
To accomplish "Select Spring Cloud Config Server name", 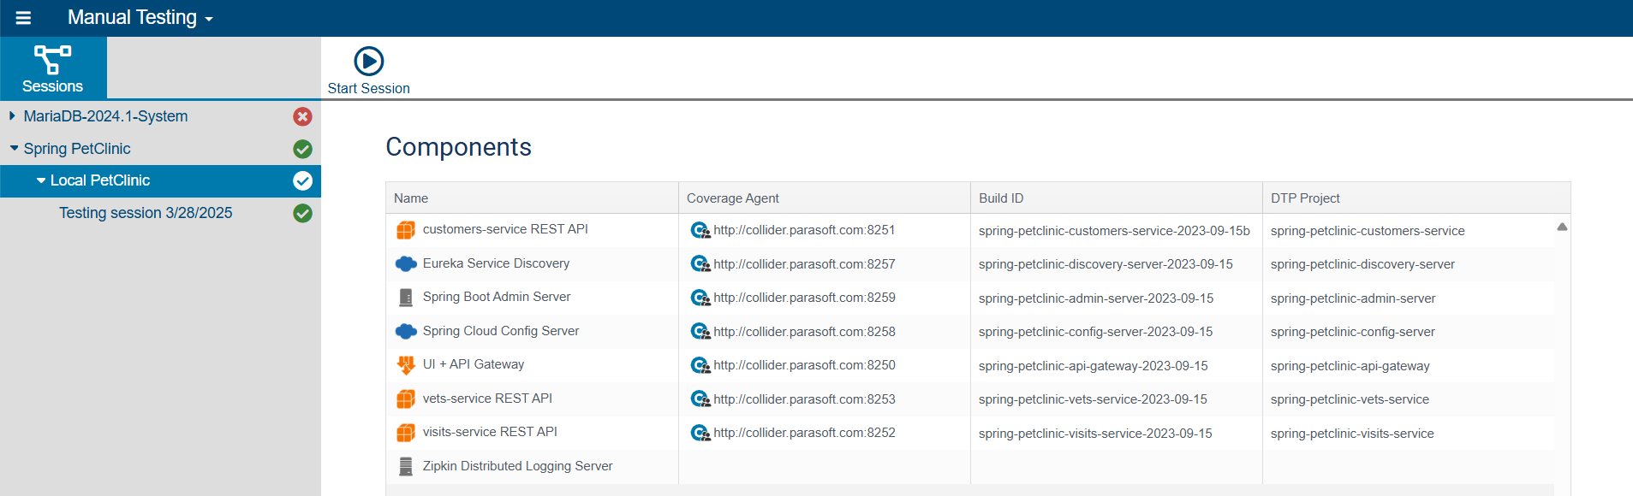I will 501,331.
